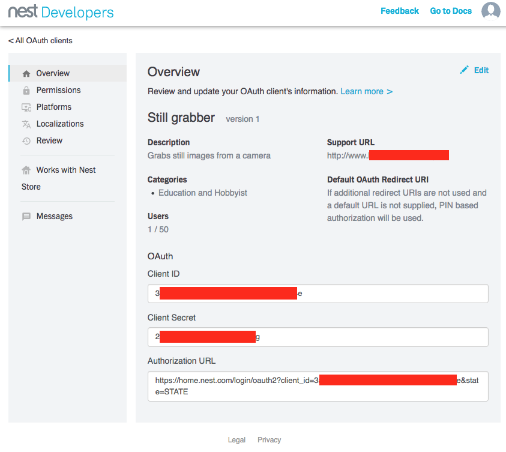
Task: Open the Legal footer link
Action: tap(236, 440)
